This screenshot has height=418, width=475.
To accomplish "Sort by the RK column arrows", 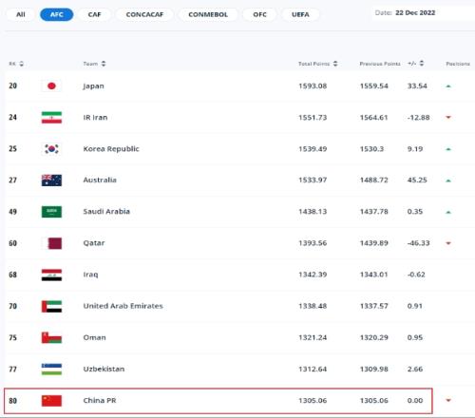I will pyautogui.click(x=21, y=64).
